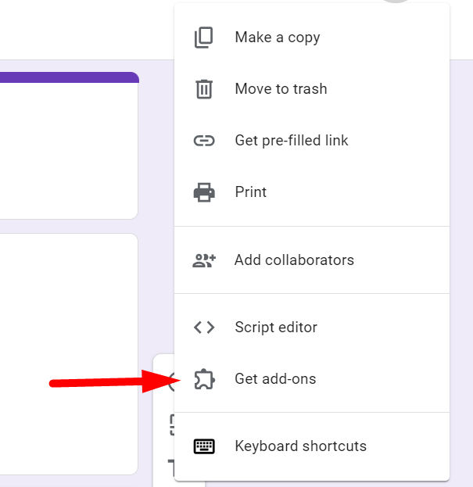Click the Script editor code brackets icon
This screenshot has width=473, height=487.
point(204,328)
